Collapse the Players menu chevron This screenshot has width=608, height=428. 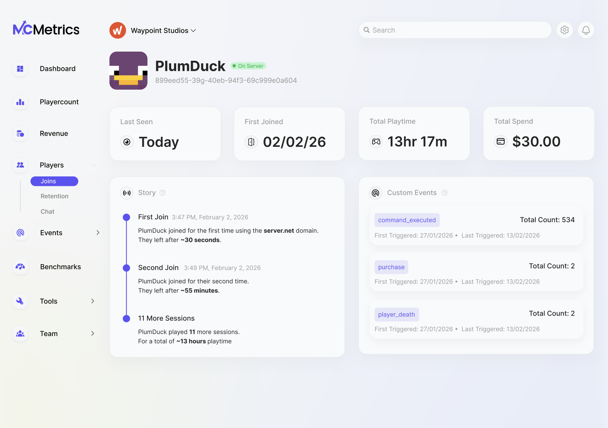[x=94, y=165]
